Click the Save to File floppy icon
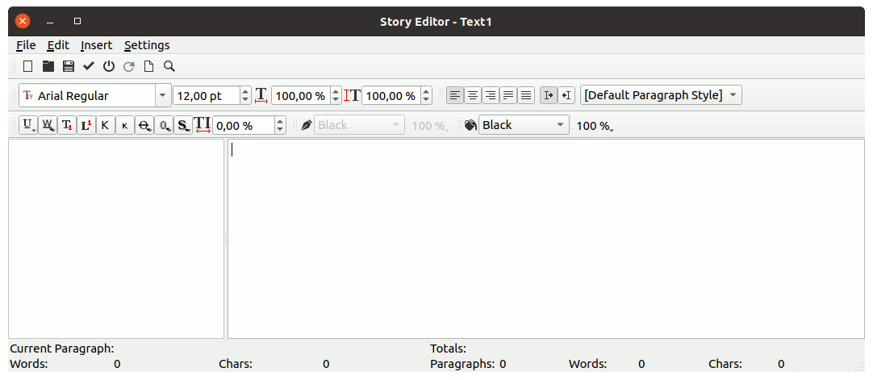The height and width of the screenshot is (380, 873). tap(69, 66)
